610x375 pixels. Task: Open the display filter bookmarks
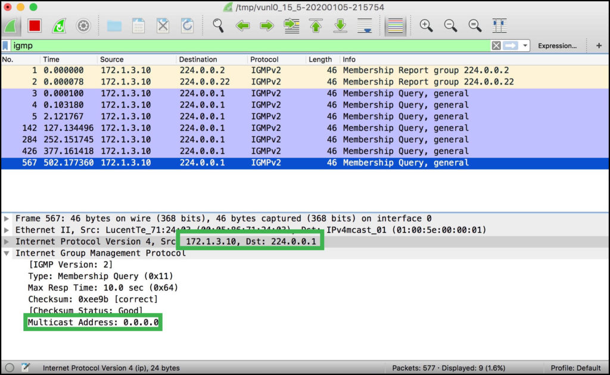pyautogui.click(x=6, y=45)
